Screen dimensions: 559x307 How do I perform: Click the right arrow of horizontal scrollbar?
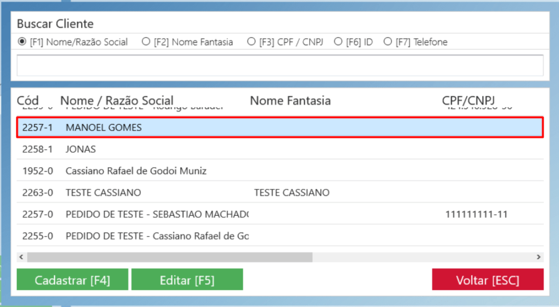538,257
